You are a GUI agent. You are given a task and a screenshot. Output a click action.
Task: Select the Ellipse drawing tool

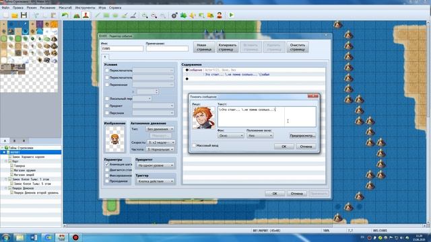(x=115, y=15)
